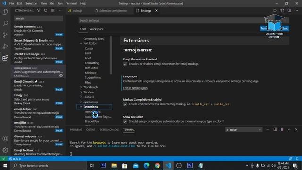Click the feedback icon in status bar
302x170 pixels.
pyautogui.click(x=291, y=159)
